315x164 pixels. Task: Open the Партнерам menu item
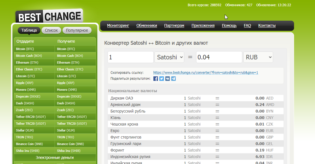174,25
